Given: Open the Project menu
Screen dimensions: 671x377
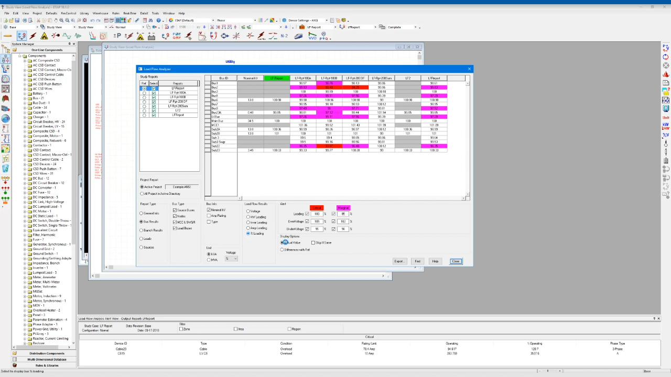Looking at the screenshot, I should (x=37, y=13).
